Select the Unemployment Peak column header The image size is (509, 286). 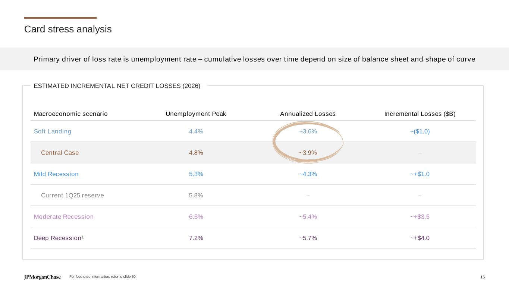(x=196, y=114)
